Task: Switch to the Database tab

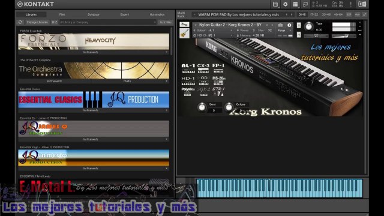Action: coord(94,14)
